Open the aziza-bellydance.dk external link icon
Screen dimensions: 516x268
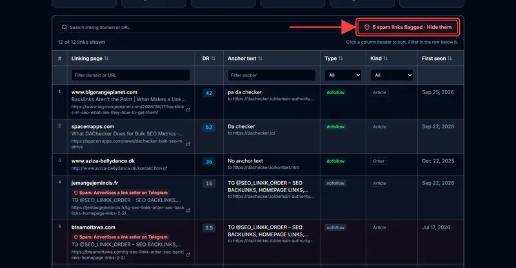(x=165, y=168)
